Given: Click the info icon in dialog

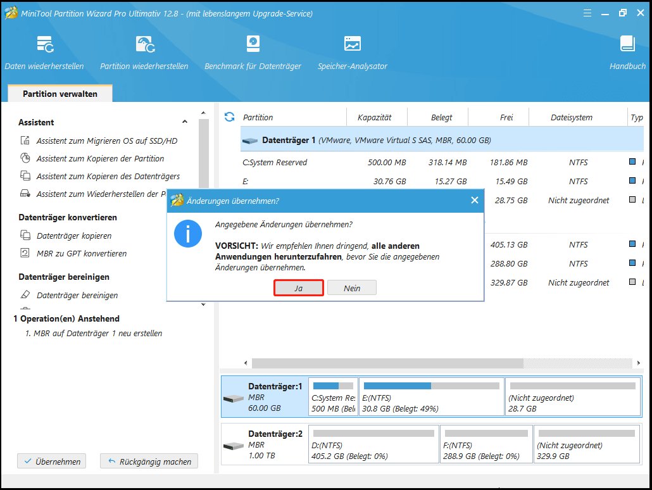Looking at the screenshot, I should [x=188, y=234].
